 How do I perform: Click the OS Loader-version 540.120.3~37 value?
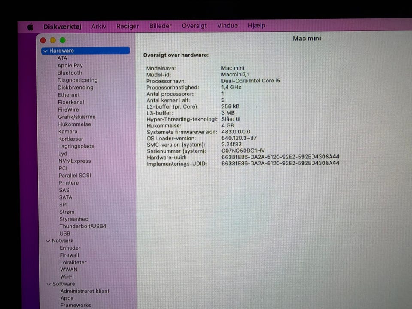239,138
